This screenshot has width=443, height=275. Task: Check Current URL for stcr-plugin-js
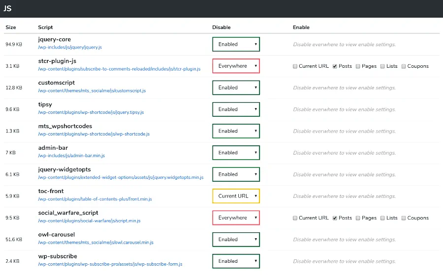point(295,66)
